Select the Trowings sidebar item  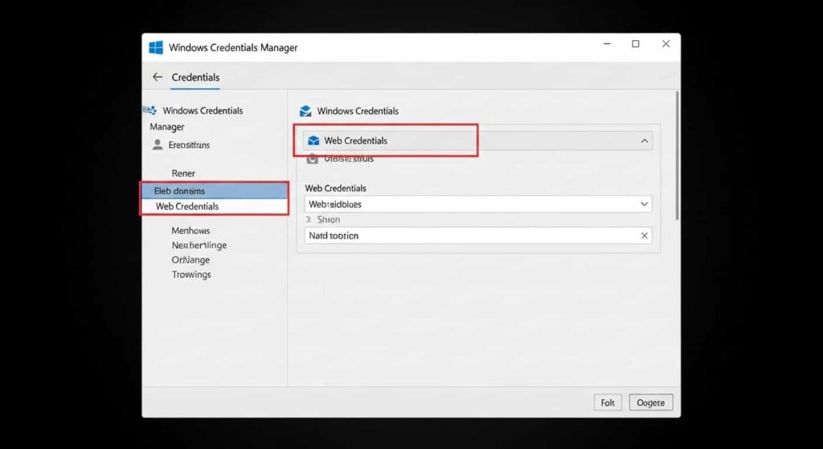coord(191,275)
